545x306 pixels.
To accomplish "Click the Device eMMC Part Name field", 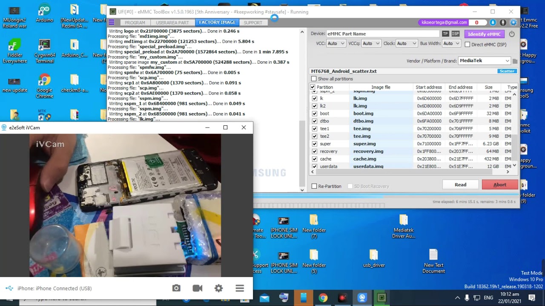I will (382, 34).
